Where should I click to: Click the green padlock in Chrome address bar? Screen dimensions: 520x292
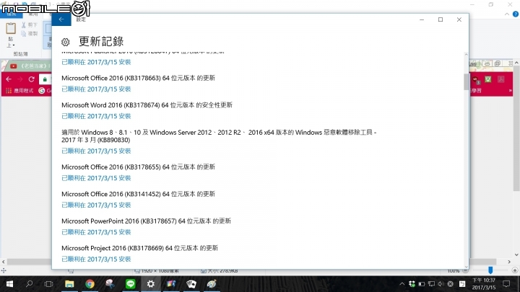point(45,79)
